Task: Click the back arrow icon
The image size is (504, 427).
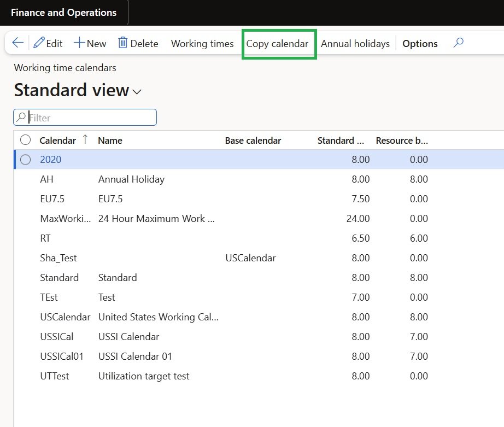Action: [x=17, y=43]
